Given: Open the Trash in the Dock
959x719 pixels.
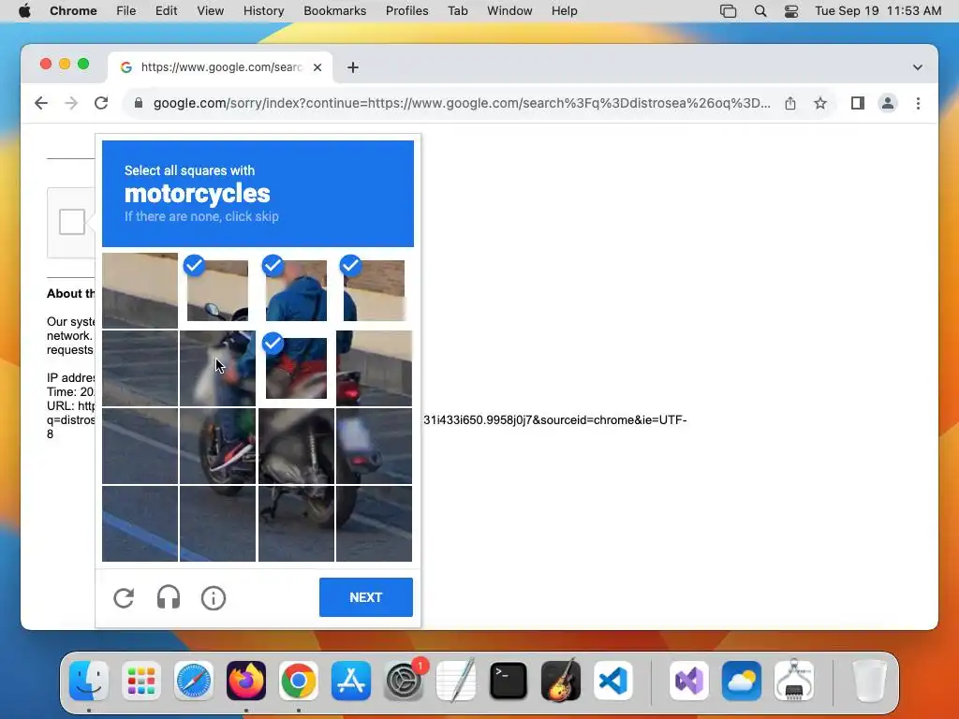Looking at the screenshot, I should point(869,681).
